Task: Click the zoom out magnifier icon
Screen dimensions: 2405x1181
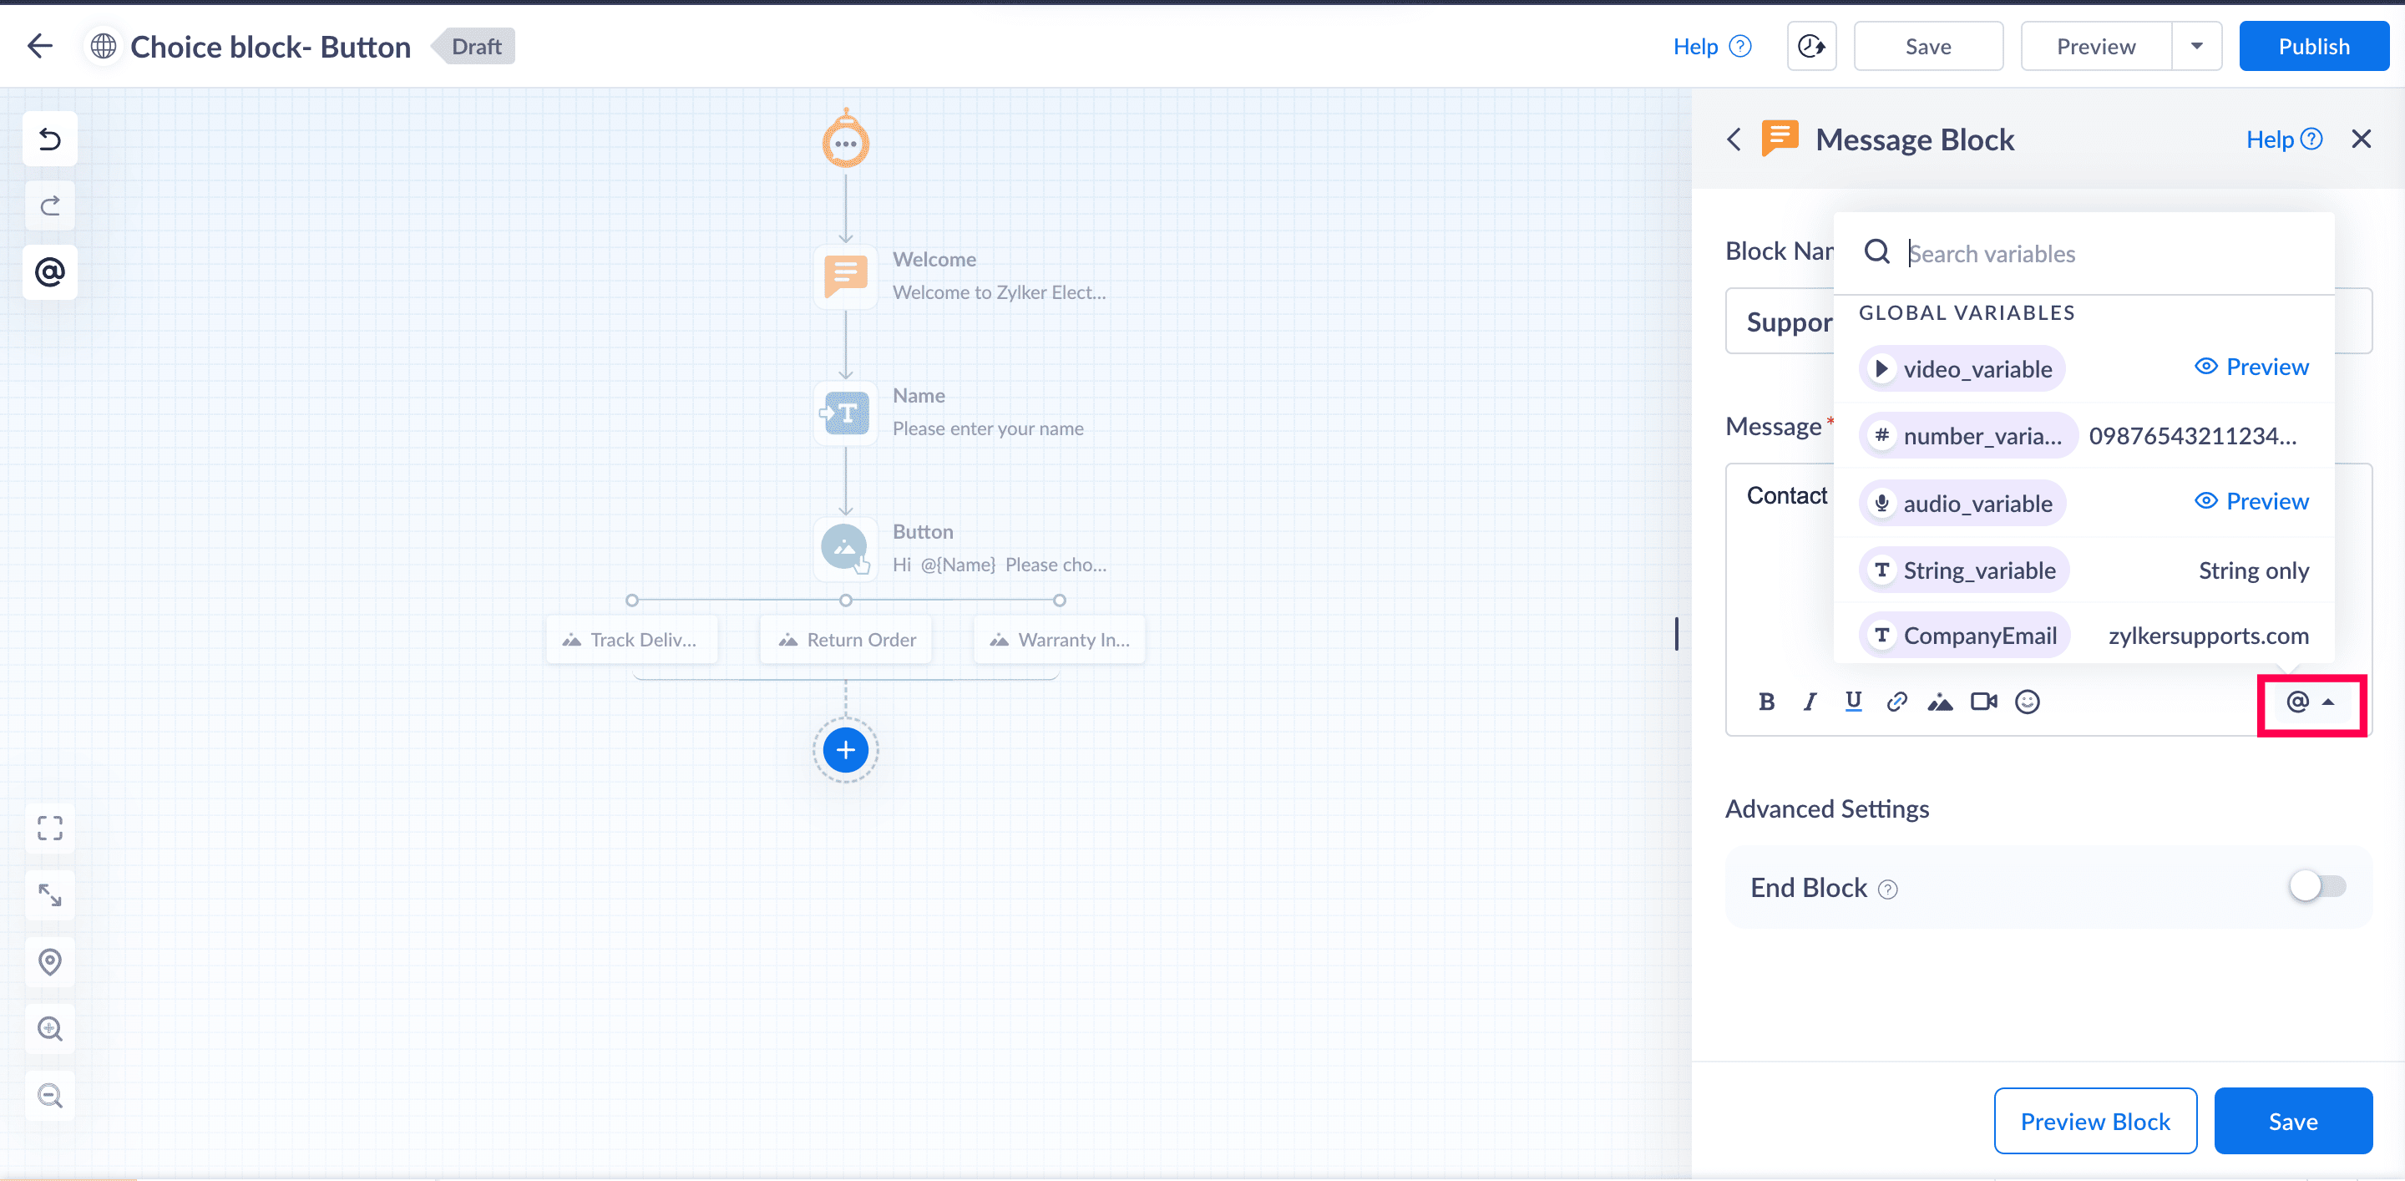Action: point(49,1095)
